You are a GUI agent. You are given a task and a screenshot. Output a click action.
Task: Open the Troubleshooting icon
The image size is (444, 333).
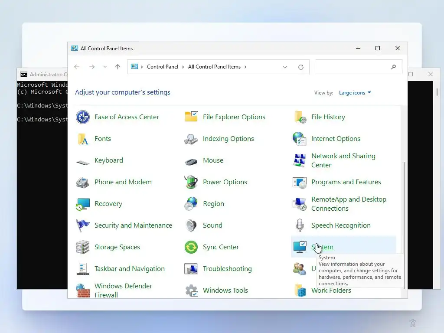click(191, 269)
